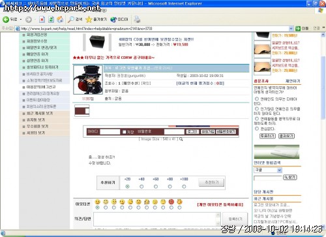Click the green Go (이동) arrow button
Screen dimensions: 326x237
pos(302,29)
